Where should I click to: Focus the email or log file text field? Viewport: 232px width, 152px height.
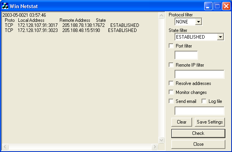click(200, 111)
